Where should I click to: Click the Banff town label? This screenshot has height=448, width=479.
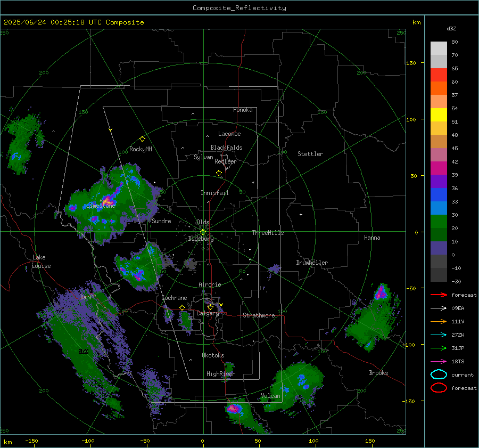tap(88, 297)
